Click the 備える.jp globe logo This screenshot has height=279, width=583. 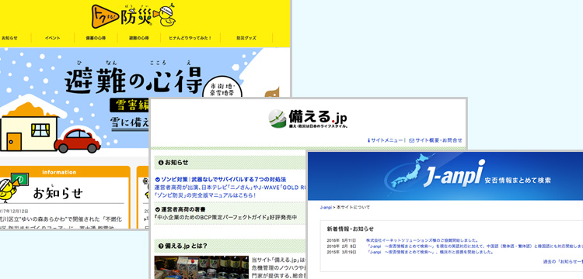[278, 119]
